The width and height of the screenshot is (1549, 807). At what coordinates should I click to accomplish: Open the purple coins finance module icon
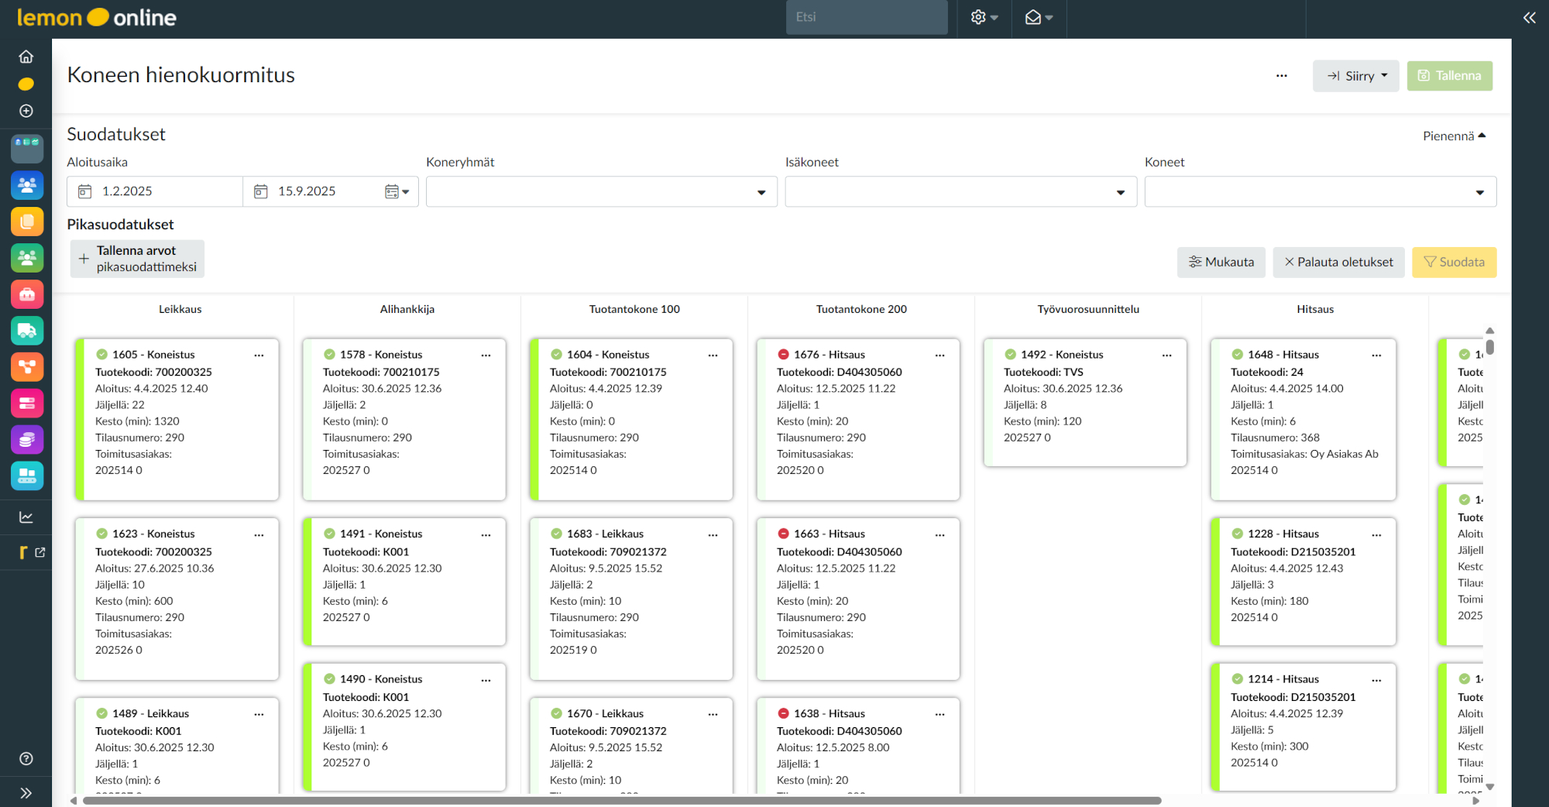27,440
